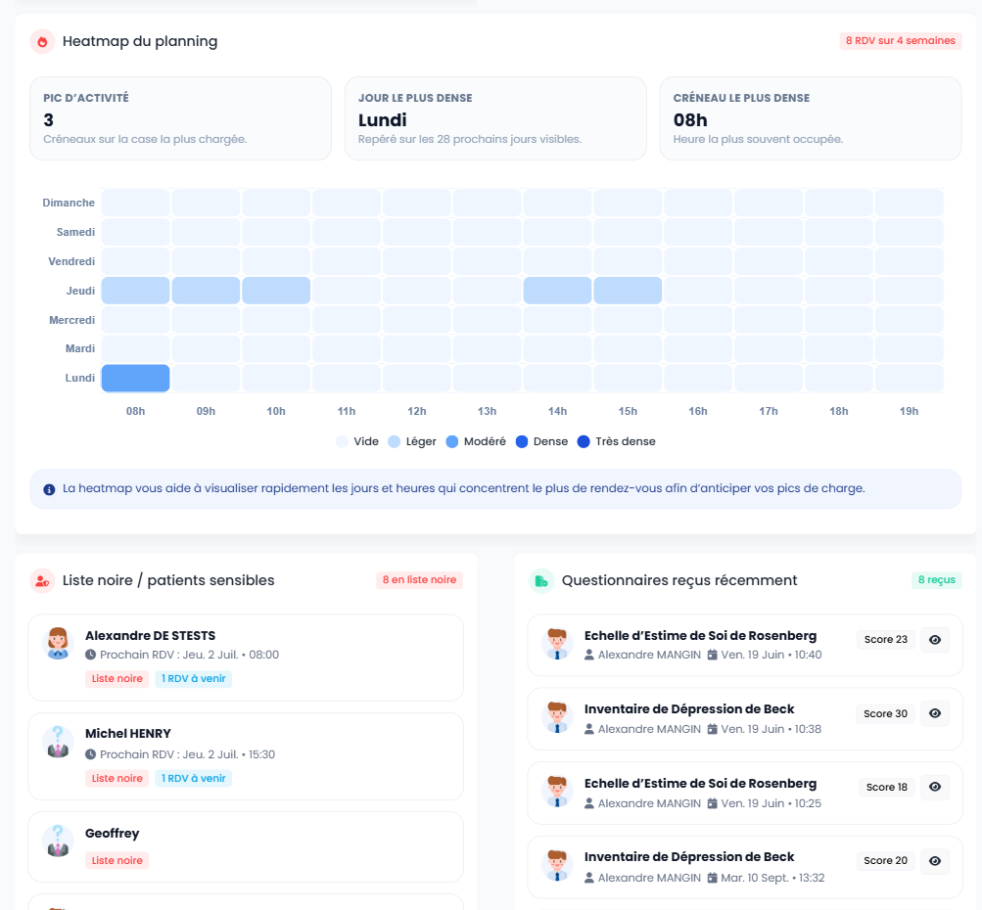View the Rosenberg questionnaire with Score 18

pyautogui.click(x=935, y=787)
